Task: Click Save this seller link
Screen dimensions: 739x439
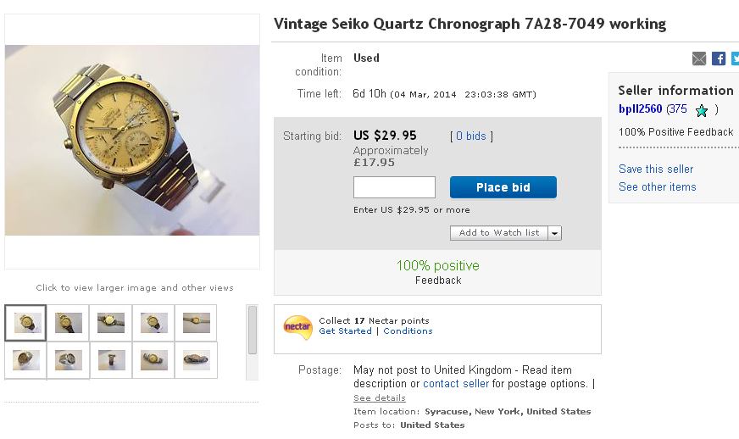Action: click(x=656, y=169)
